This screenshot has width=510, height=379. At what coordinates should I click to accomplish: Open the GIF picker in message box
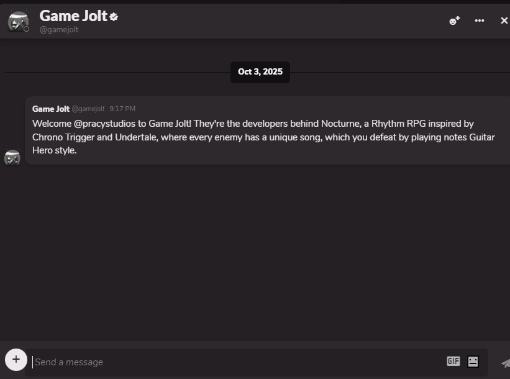453,361
